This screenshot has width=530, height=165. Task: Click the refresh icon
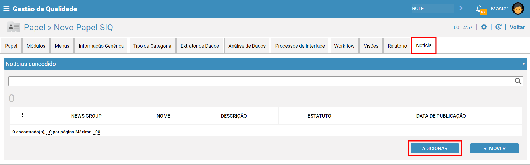498,27
